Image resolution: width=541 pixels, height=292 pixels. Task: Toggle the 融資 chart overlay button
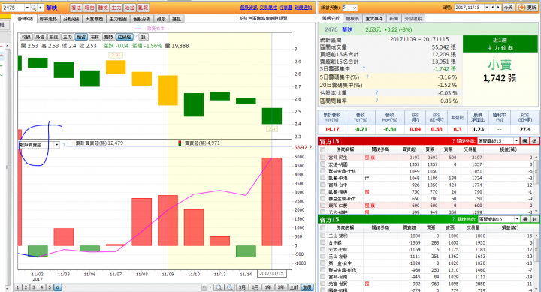[x=81, y=37]
